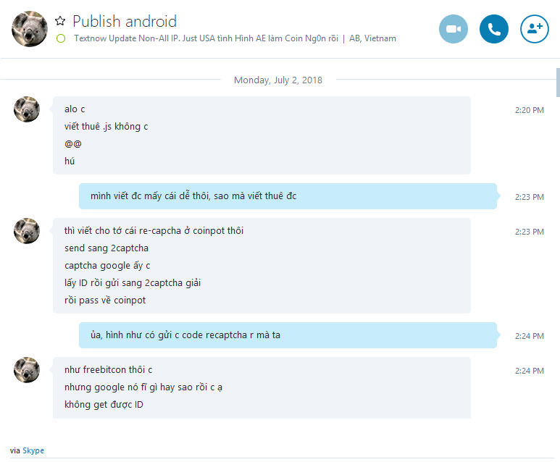Select the 'ủa, hình như có gửi' message bubble

coord(288,335)
